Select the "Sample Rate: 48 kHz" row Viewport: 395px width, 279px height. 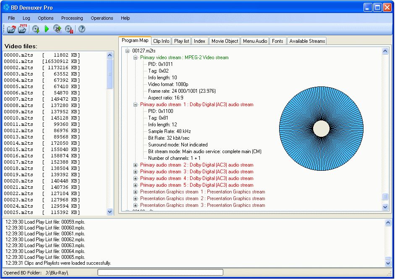tap(169, 131)
